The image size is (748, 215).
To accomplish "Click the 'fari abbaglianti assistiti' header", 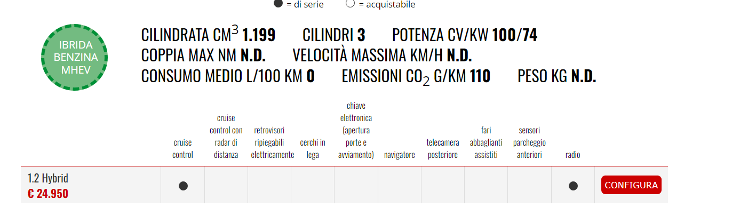I will click(486, 142).
